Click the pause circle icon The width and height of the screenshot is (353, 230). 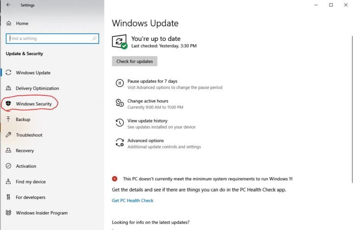pos(120,83)
